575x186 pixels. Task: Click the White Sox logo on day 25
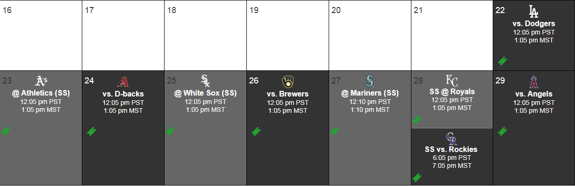[x=205, y=81]
